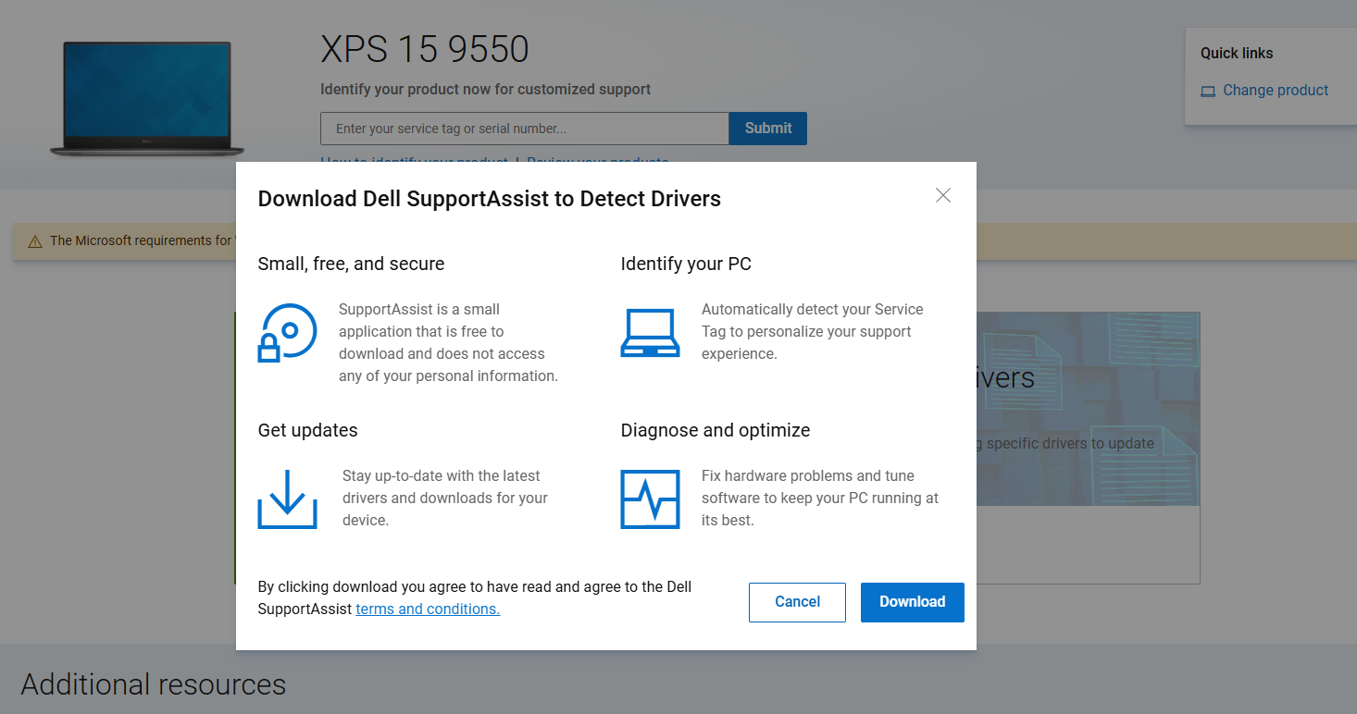Open the Change product quick link
1357x714 pixels.
pyautogui.click(x=1275, y=90)
